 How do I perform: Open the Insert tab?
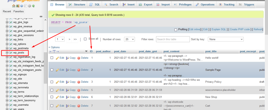[129, 5]
